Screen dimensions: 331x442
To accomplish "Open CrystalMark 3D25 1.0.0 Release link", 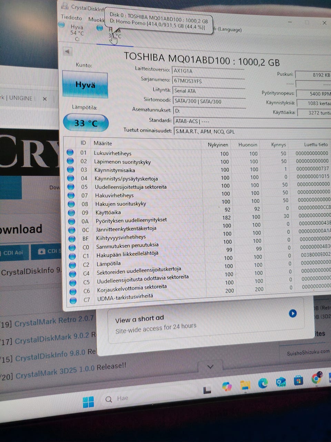I will click(71, 371).
